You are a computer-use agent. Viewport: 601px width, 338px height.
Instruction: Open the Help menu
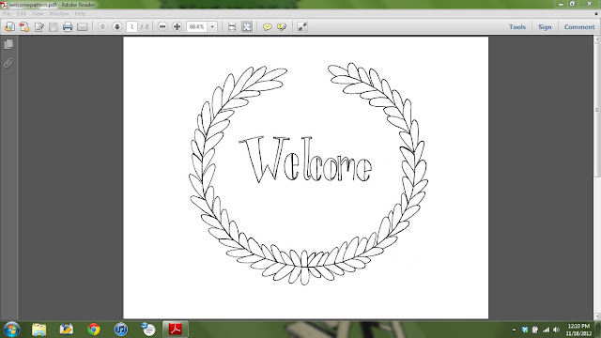point(80,14)
